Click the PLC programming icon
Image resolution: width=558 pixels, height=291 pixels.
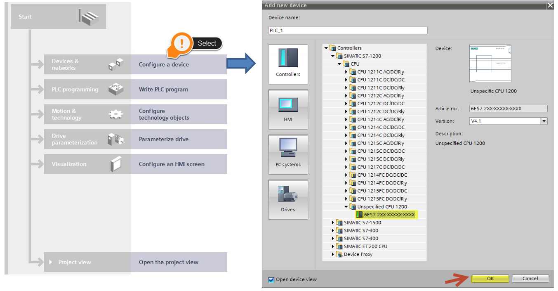(116, 89)
